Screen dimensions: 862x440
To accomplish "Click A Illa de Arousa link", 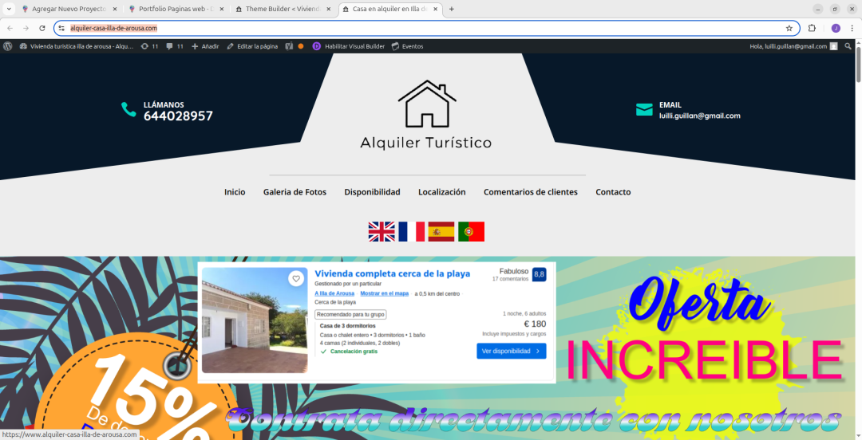I will pyautogui.click(x=334, y=294).
